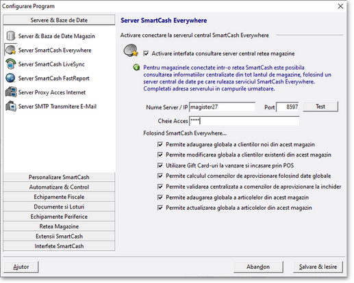Click the 'Server SmartCash Everywhere' panel heading
354x283 pixels.
164,21
